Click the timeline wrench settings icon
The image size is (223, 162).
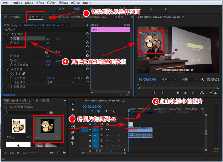113,111
